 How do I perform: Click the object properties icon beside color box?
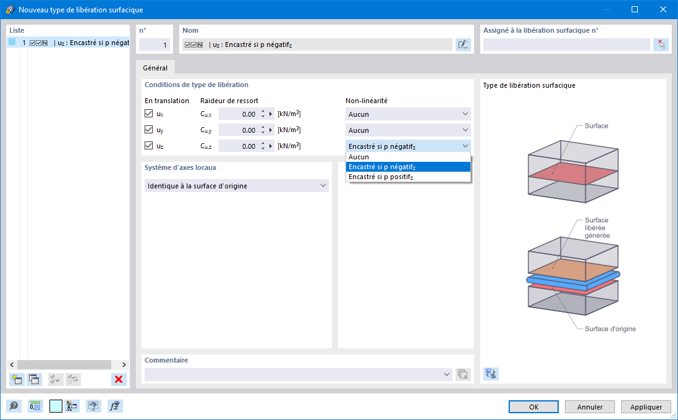pos(72,406)
